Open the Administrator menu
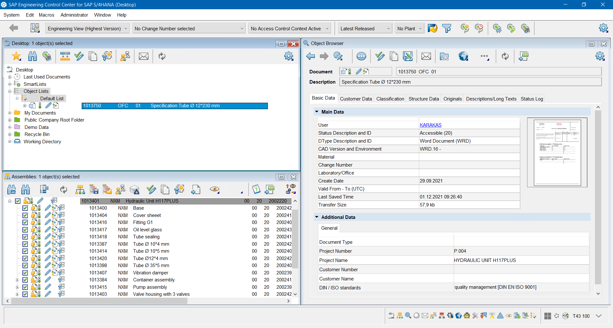 (74, 15)
